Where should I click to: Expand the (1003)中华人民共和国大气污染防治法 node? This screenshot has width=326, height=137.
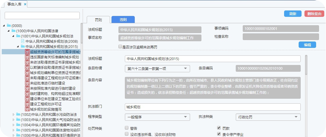(x=13, y=120)
